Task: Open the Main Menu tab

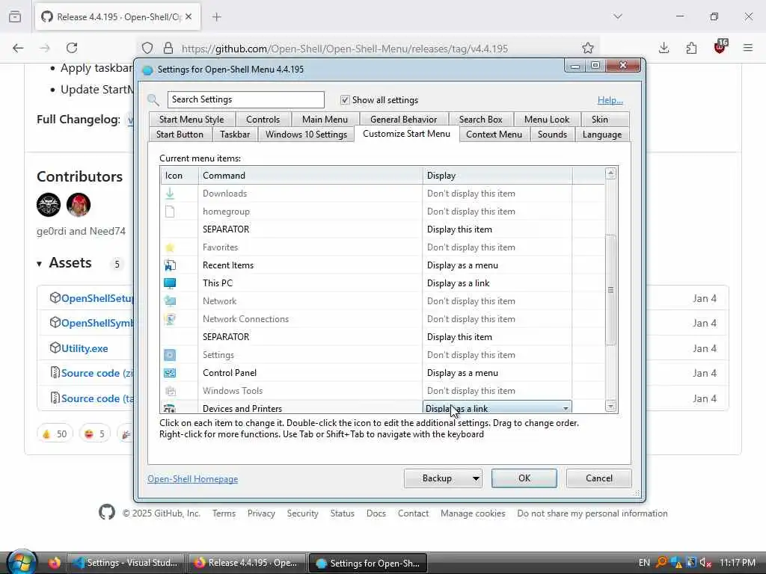Action: click(x=325, y=120)
